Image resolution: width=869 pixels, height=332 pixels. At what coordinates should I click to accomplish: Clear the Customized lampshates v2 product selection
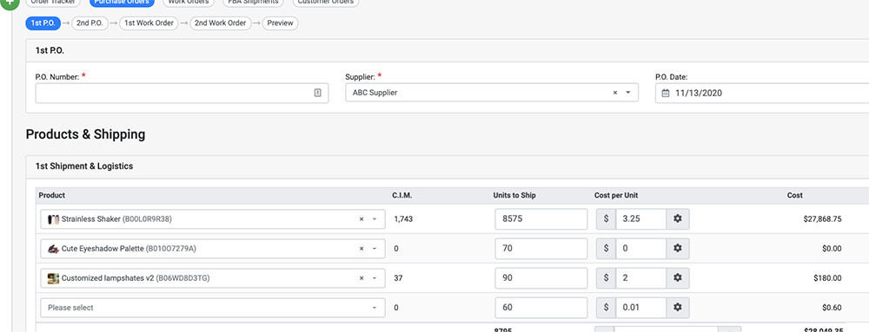362,278
